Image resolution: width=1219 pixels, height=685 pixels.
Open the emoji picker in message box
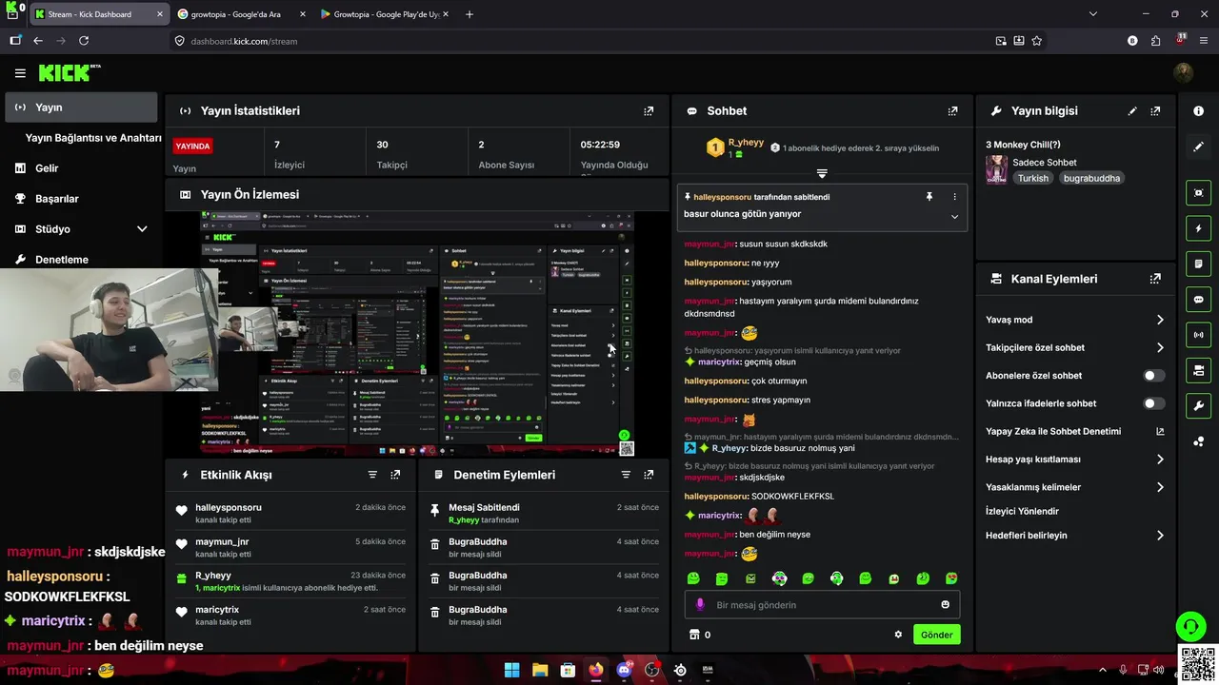click(x=945, y=605)
